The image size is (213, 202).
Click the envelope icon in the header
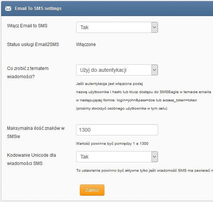pos(8,9)
